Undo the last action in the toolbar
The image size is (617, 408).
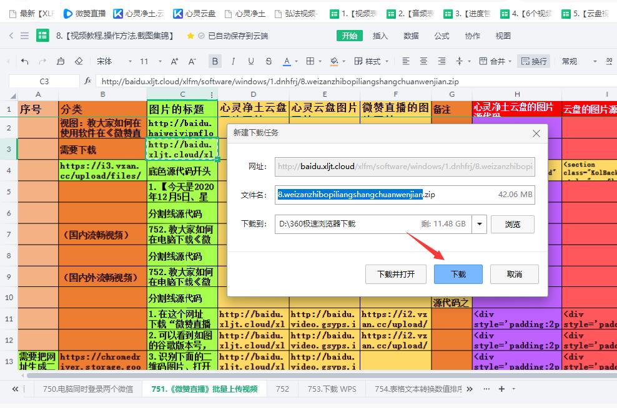[25, 61]
